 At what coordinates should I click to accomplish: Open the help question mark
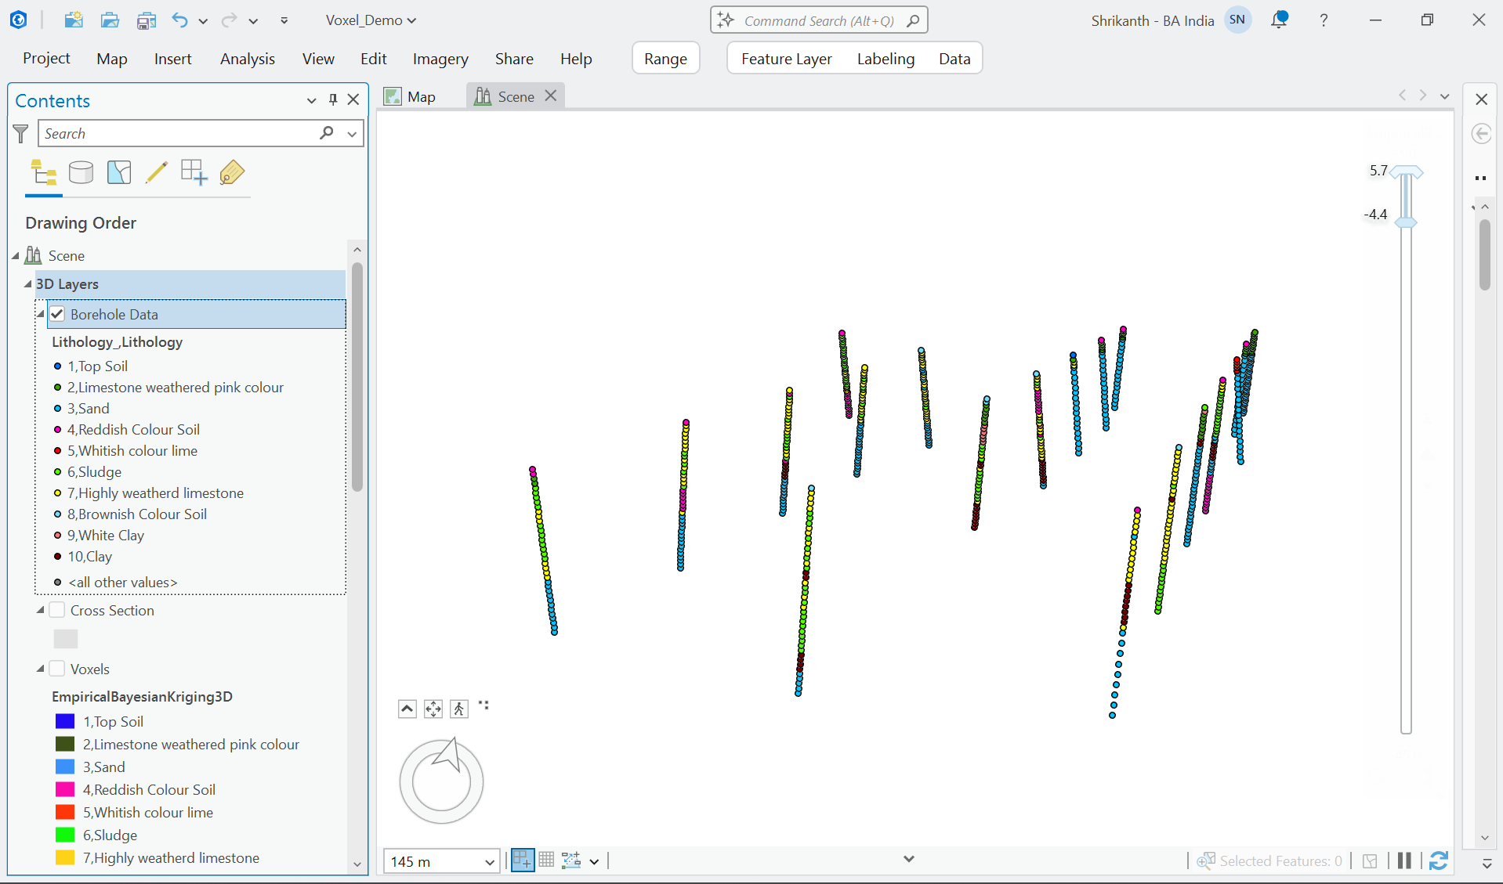[x=1324, y=20]
